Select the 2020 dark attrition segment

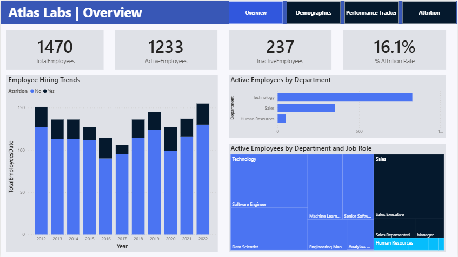(x=170, y=139)
